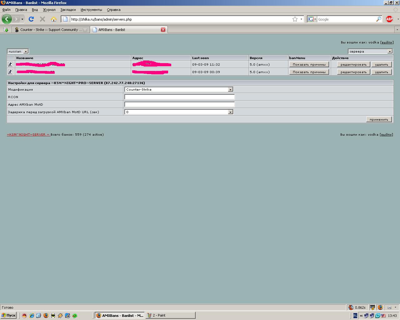
Task: Launch ICQ green flower from quick launch
Action: tap(75, 316)
